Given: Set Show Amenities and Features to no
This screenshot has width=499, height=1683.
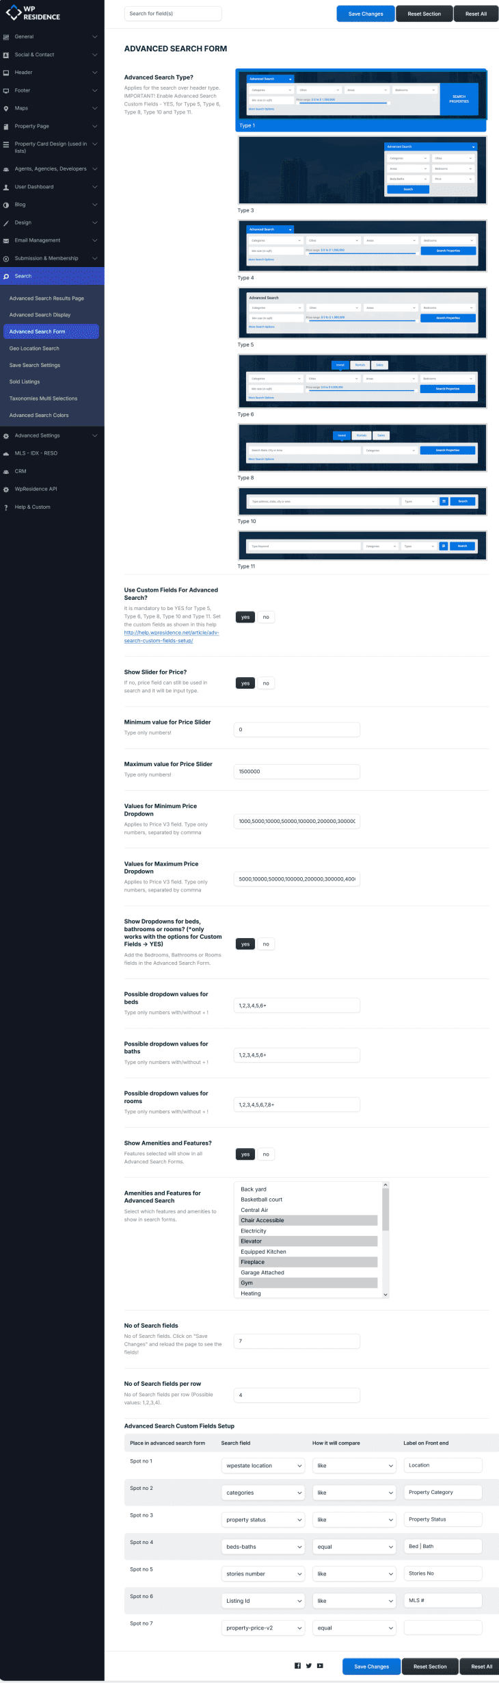Looking at the screenshot, I should pos(266,1154).
